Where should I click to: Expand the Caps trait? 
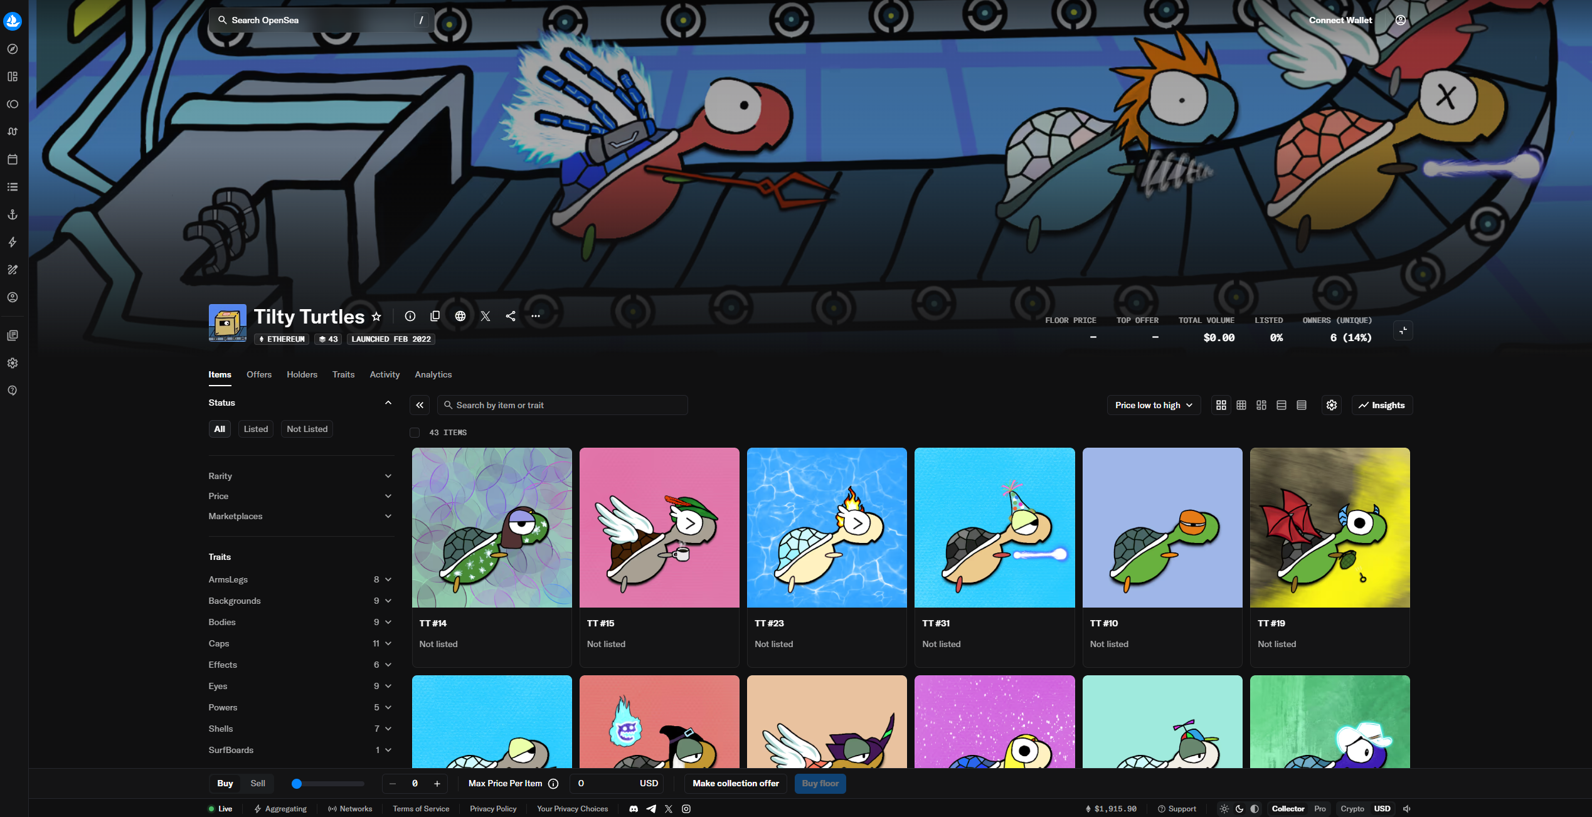point(300,643)
